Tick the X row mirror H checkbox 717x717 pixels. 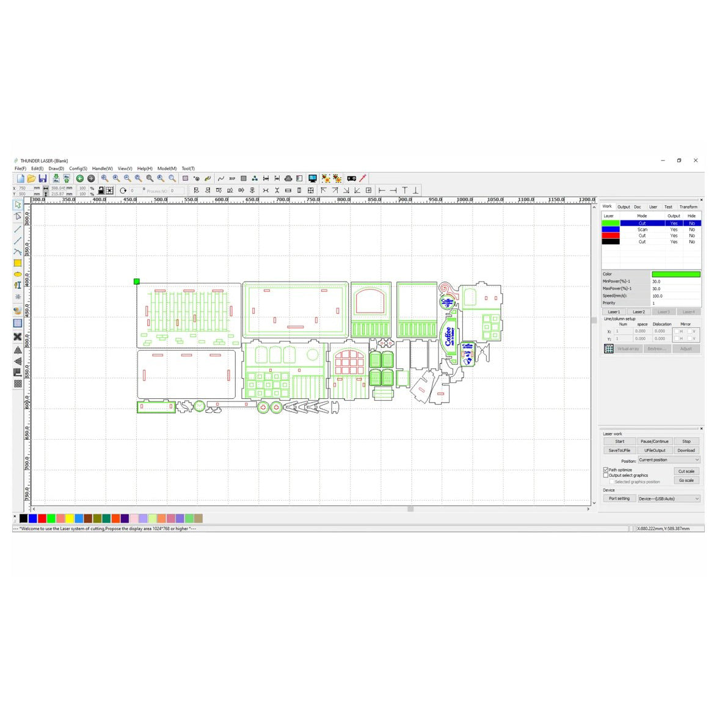(676, 331)
